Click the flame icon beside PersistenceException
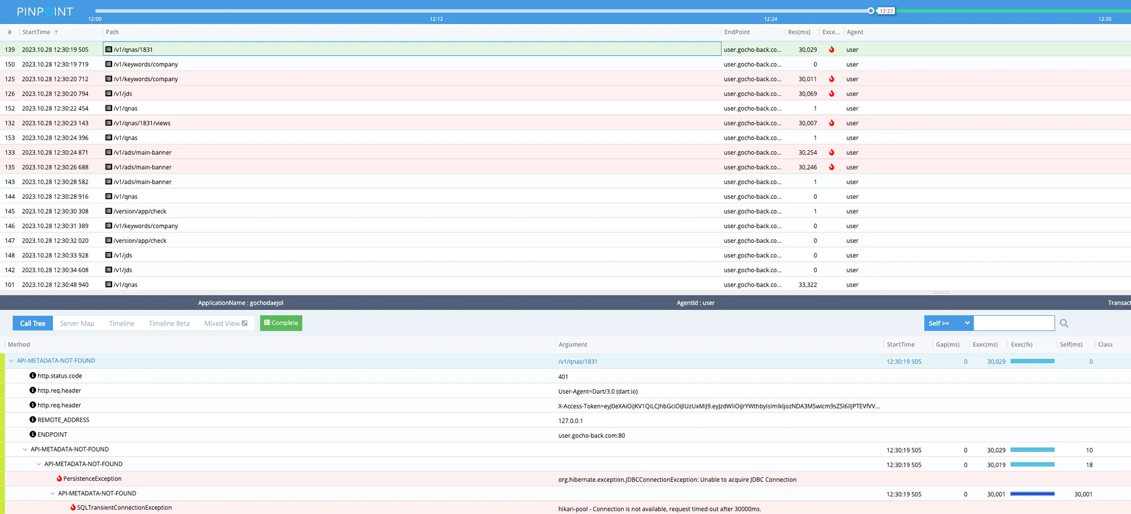The image size is (1131, 514). tap(59, 478)
